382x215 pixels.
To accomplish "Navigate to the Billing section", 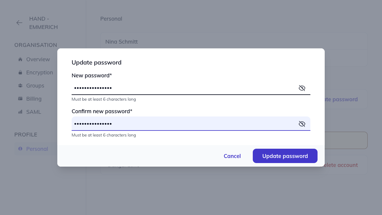I will tap(34, 99).
